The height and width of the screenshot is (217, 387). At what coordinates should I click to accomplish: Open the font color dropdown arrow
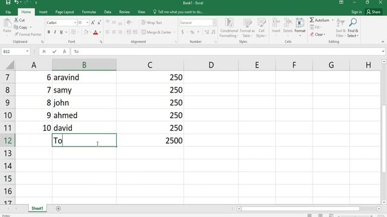click(100, 32)
